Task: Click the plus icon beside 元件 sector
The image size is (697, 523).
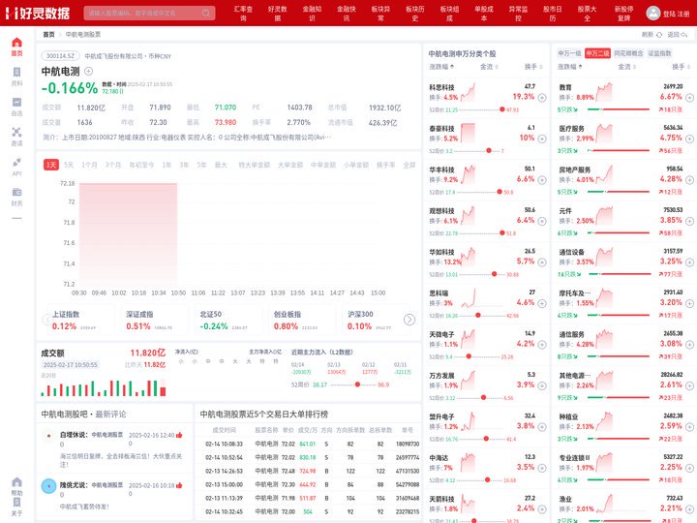Action: click(689, 221)
